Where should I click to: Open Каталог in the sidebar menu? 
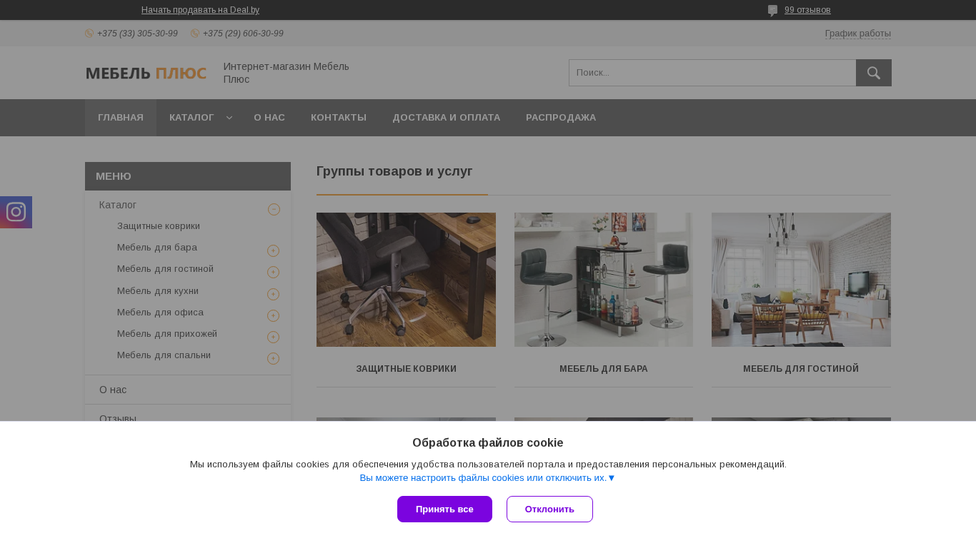pyautogui.click(x=118, y=205)
